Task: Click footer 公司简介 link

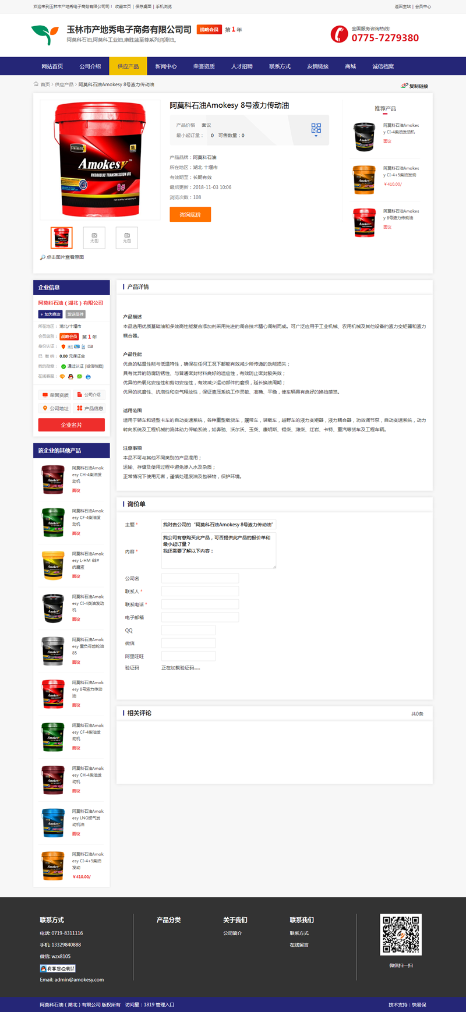Action: tap(232, 933)
